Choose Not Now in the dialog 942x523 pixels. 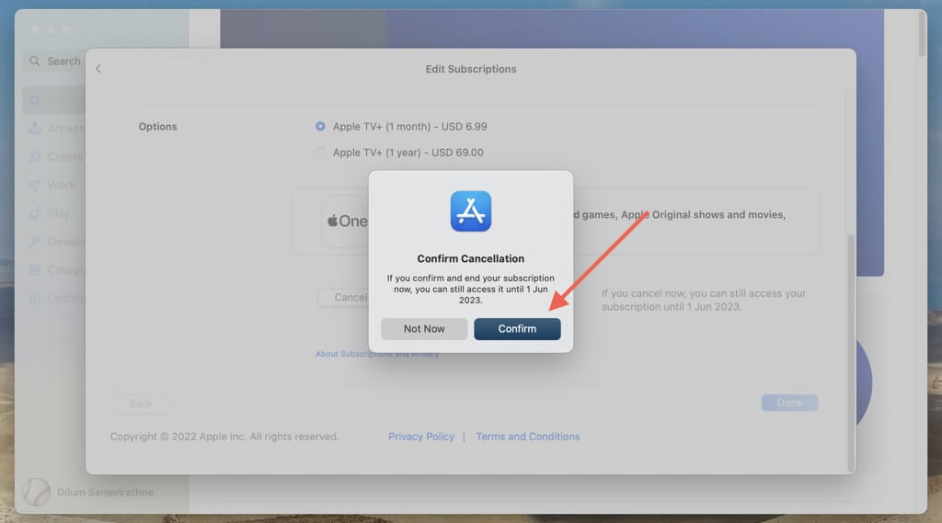pyautogui.click(x=424, y=329)
